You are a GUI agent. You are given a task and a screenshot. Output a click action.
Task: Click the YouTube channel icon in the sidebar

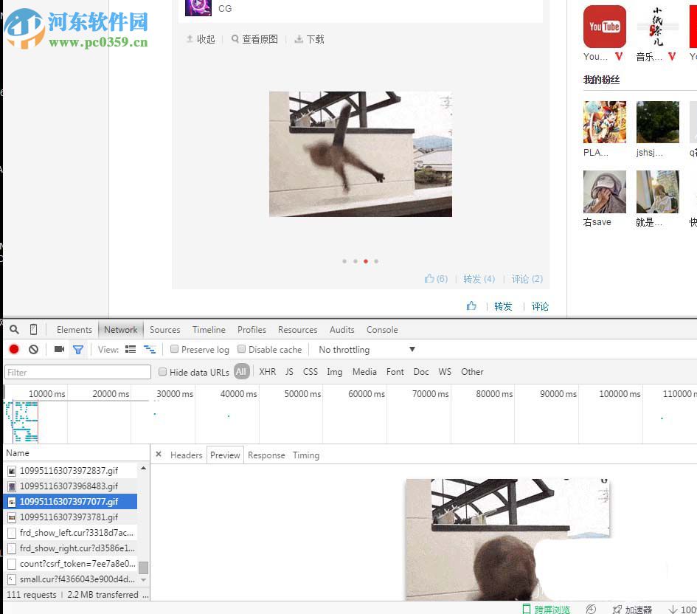pyautogui.click(x=604, y=27)
